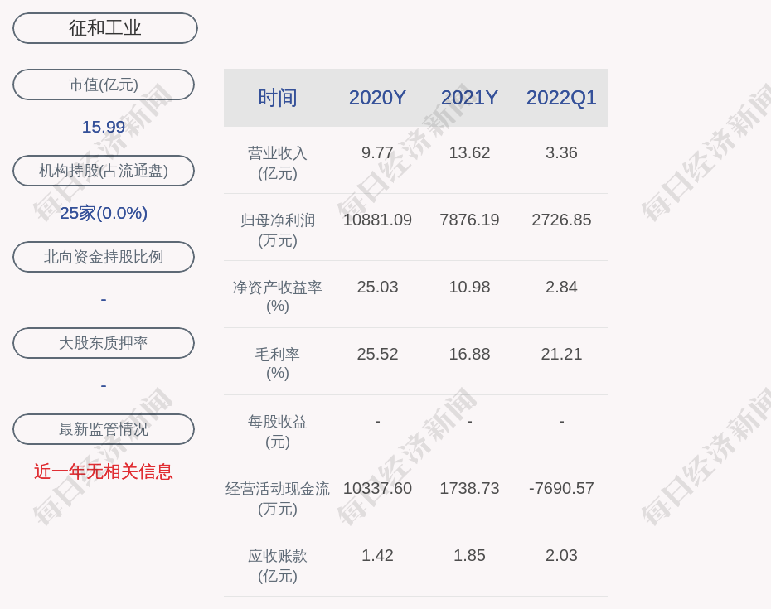
Task: Select the 营业收入 (亿元) row label
Action: [278, 163]
